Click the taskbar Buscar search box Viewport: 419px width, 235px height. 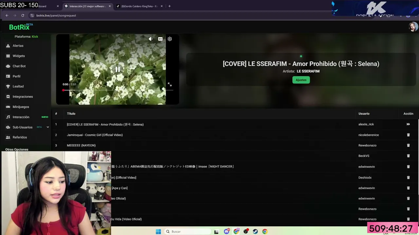coord(188,231)
